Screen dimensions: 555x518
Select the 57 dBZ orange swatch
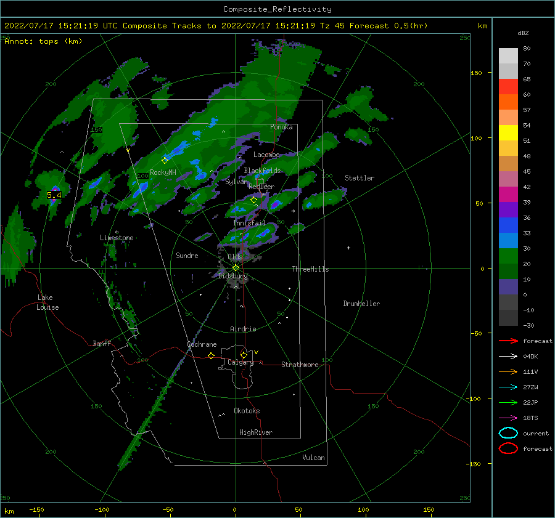click(x=508, y=117)
